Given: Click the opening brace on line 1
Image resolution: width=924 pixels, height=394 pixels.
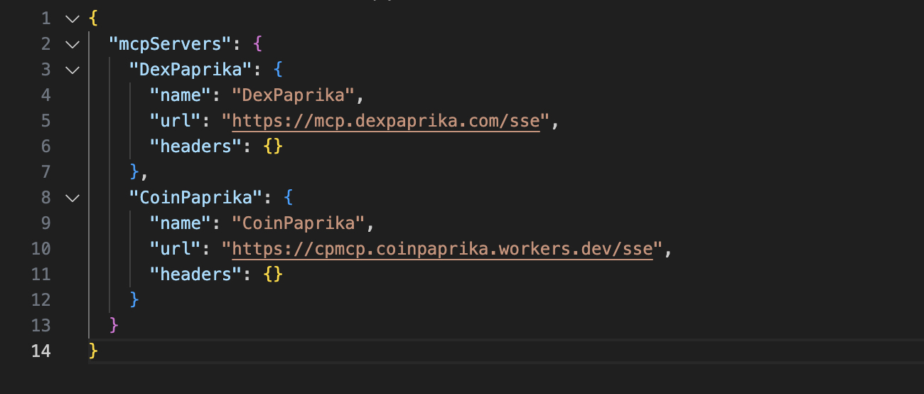Looking at the screenshot, I should 94,18.
